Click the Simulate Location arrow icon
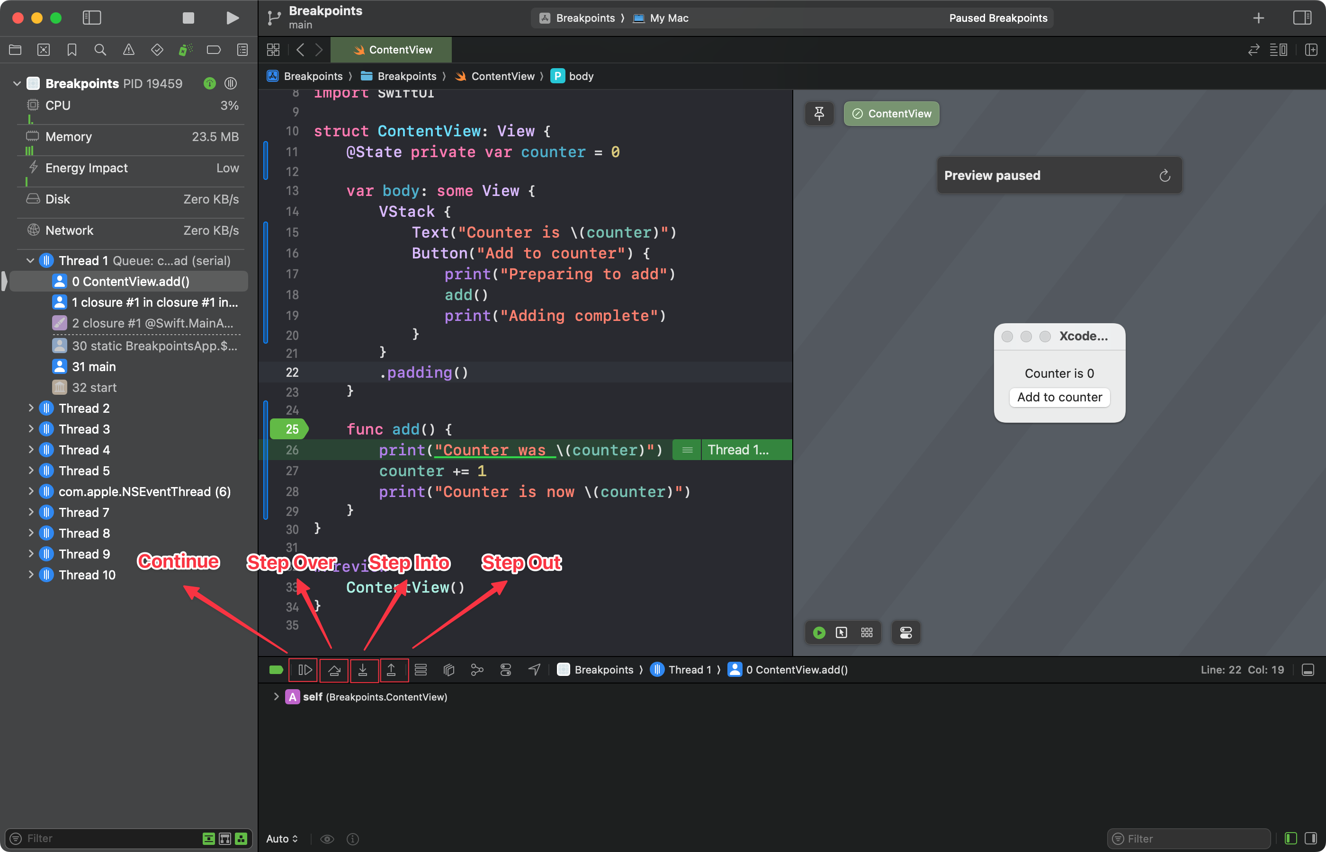The image size is (1326, 852). (x=534, y=670)
